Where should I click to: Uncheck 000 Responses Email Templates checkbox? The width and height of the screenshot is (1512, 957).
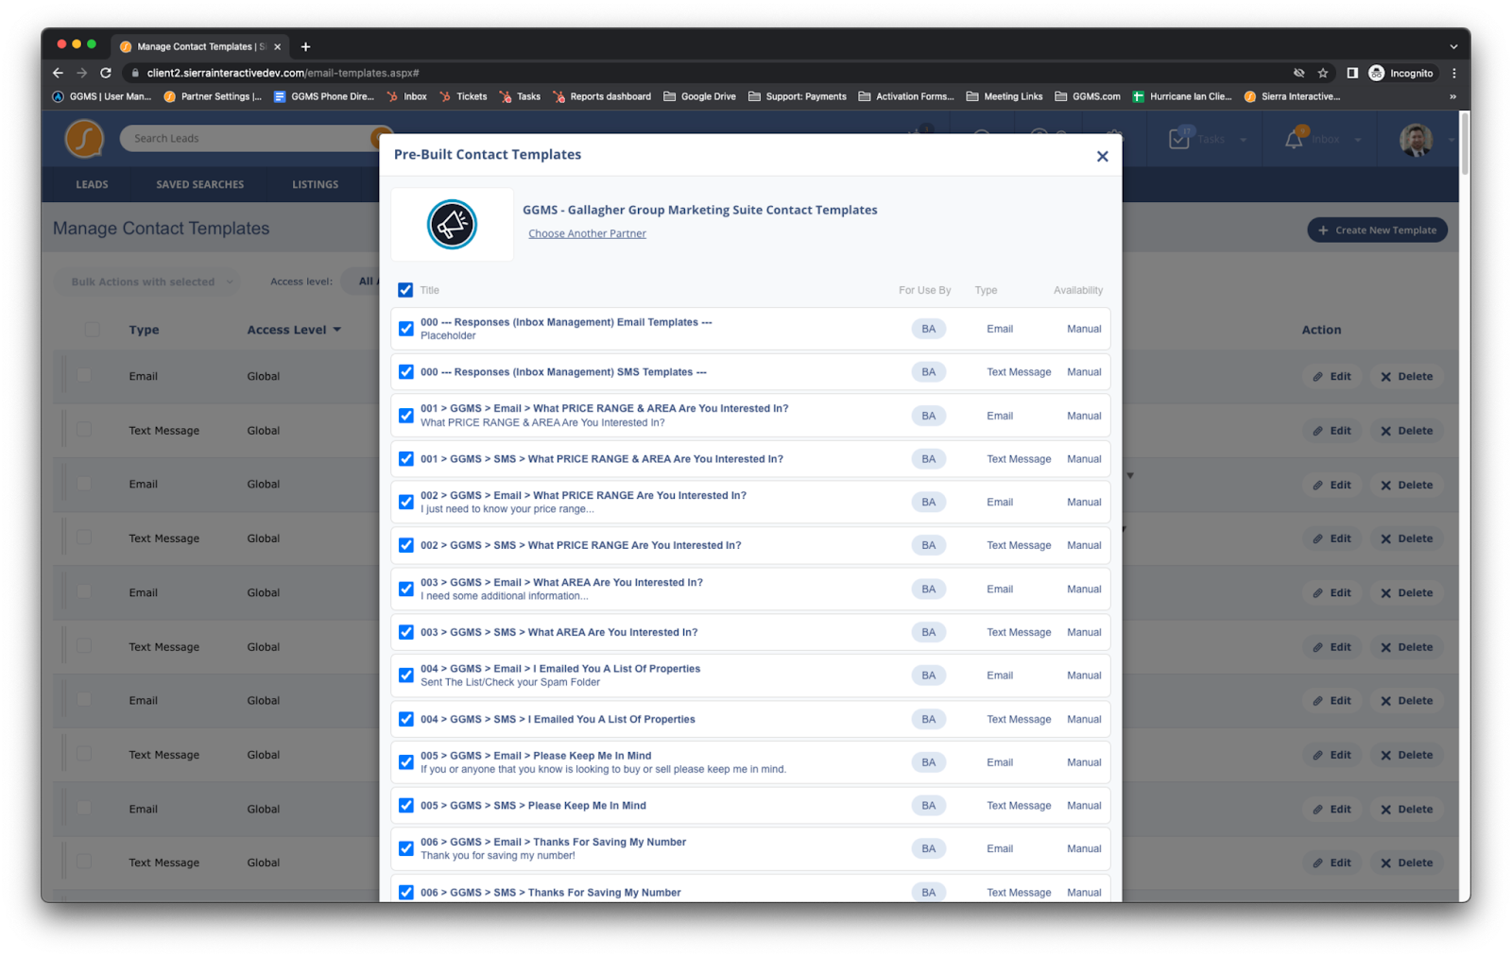point(406,329)
